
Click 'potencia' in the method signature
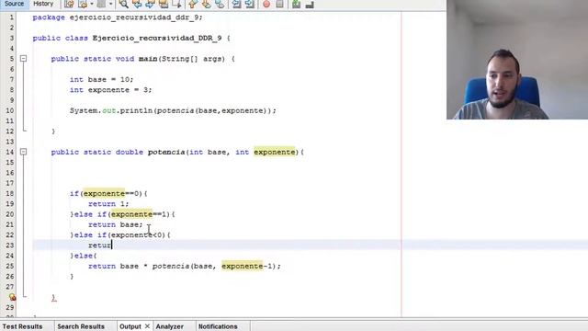166,152
